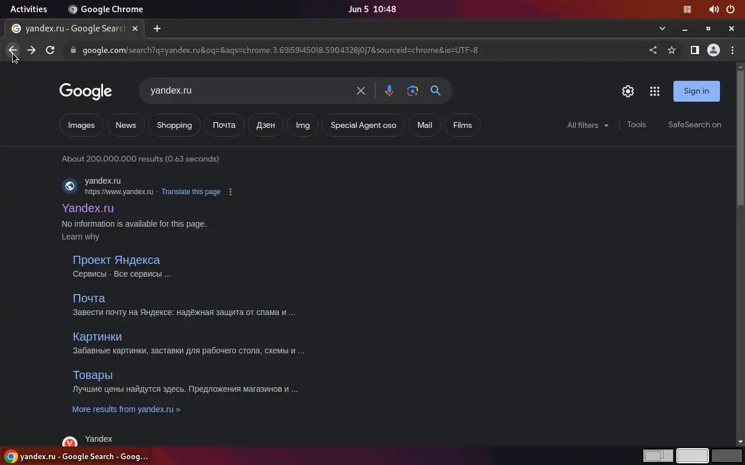Viewport: 745px width, 465px height.
Task: Open the Google Chrome app menu
Action: pyautogui.click(x=105, y=9)
